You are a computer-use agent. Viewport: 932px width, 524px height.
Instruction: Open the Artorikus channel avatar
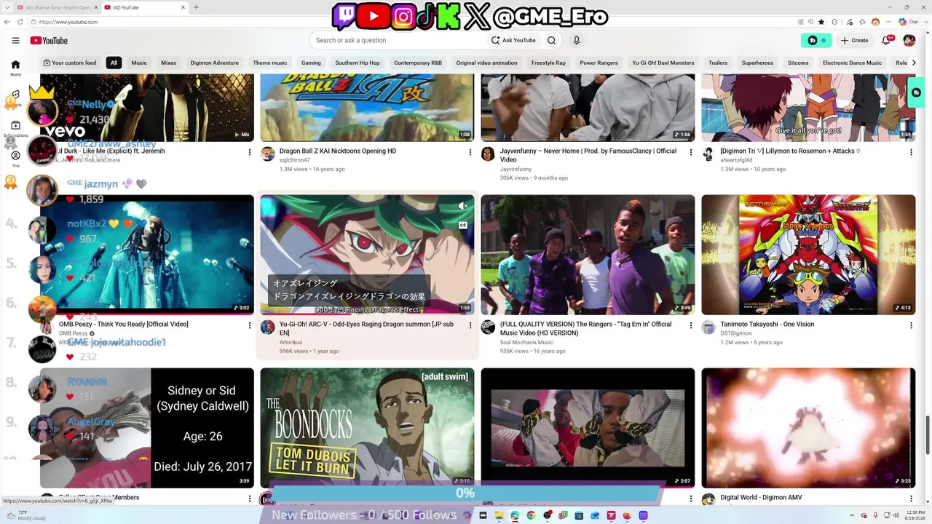click(267, 327)
